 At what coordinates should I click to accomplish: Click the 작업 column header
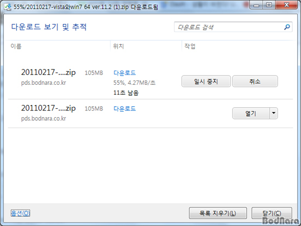coord(190,46)
